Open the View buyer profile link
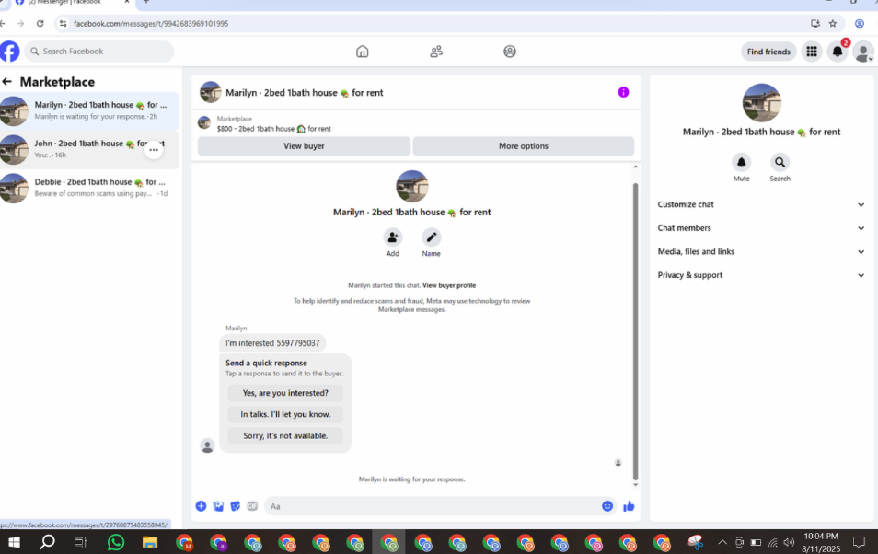This screenshot has height=554, width=878. pos(449,285)
